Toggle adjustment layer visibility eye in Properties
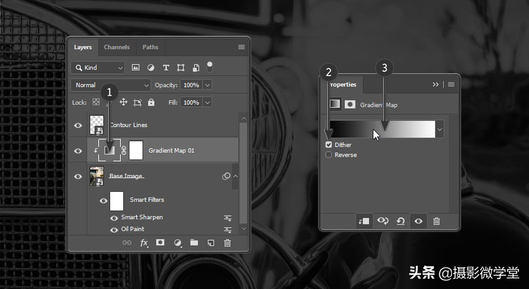529x289 pixels. (418, 221)
